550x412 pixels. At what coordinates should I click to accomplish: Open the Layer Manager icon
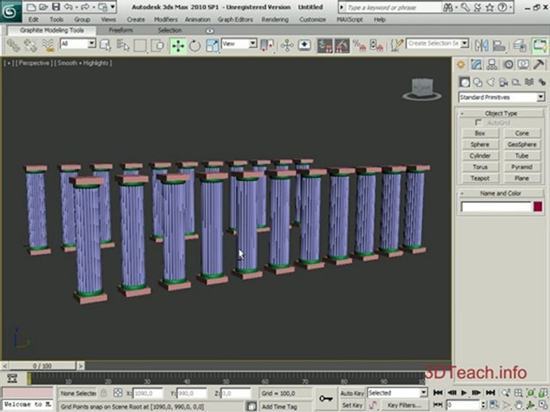point(519,46)
